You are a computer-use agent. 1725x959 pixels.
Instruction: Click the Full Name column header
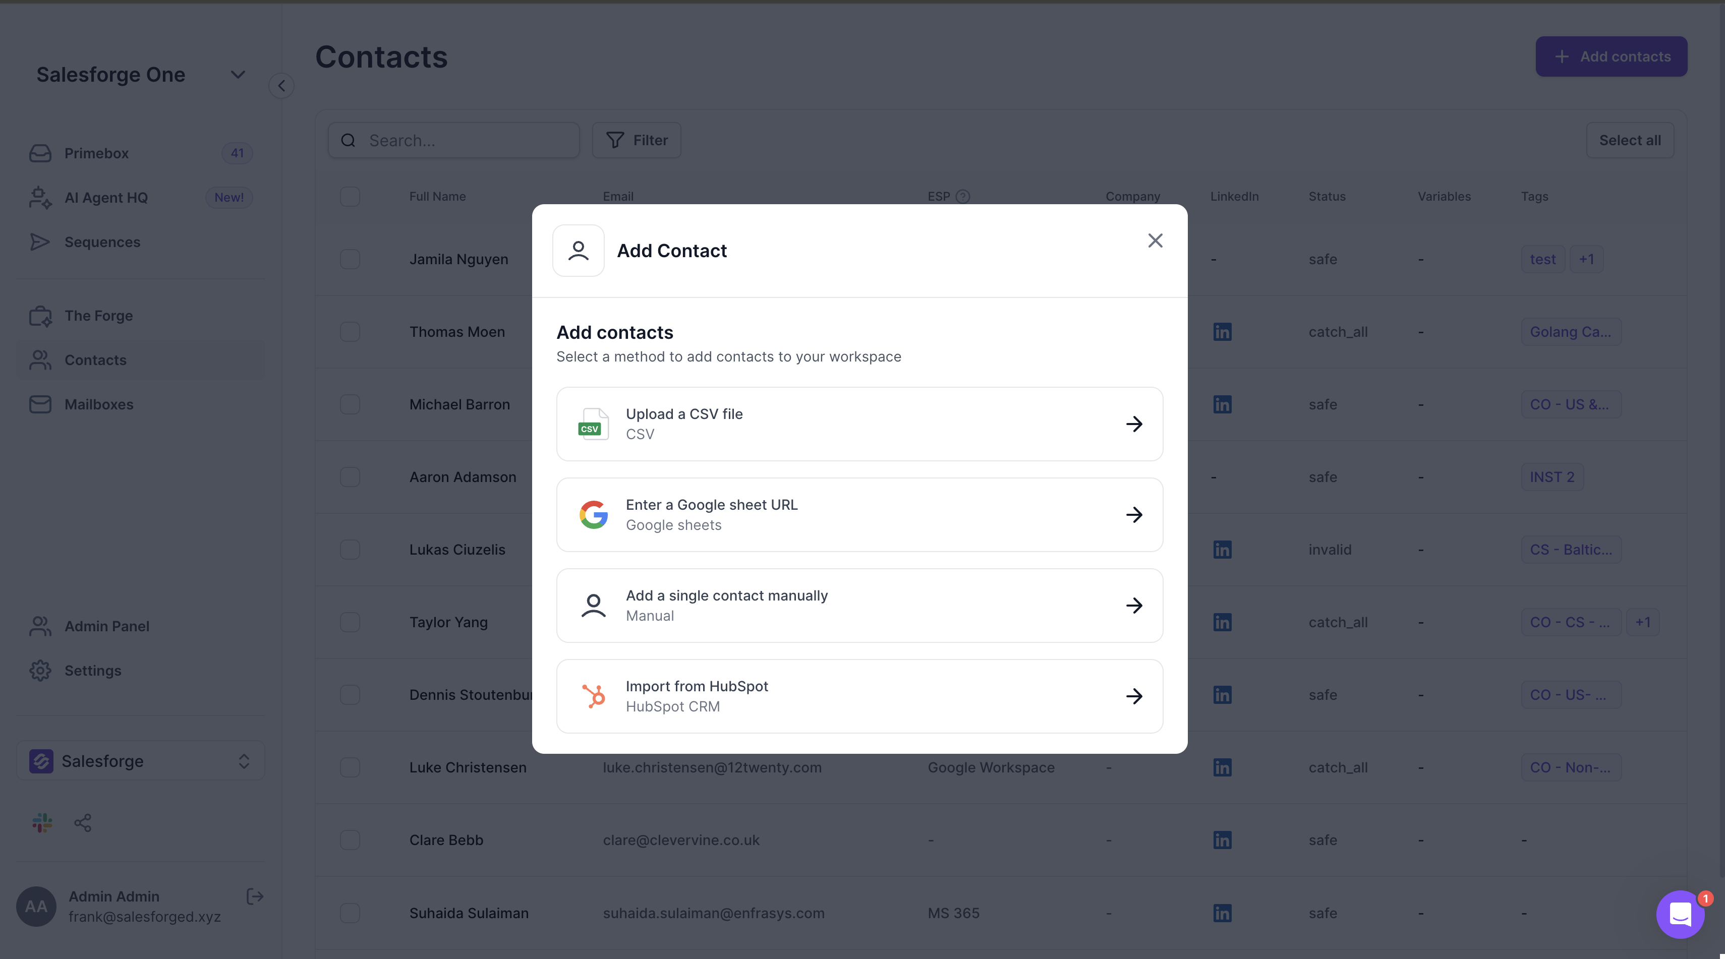[x=437, y=196]
